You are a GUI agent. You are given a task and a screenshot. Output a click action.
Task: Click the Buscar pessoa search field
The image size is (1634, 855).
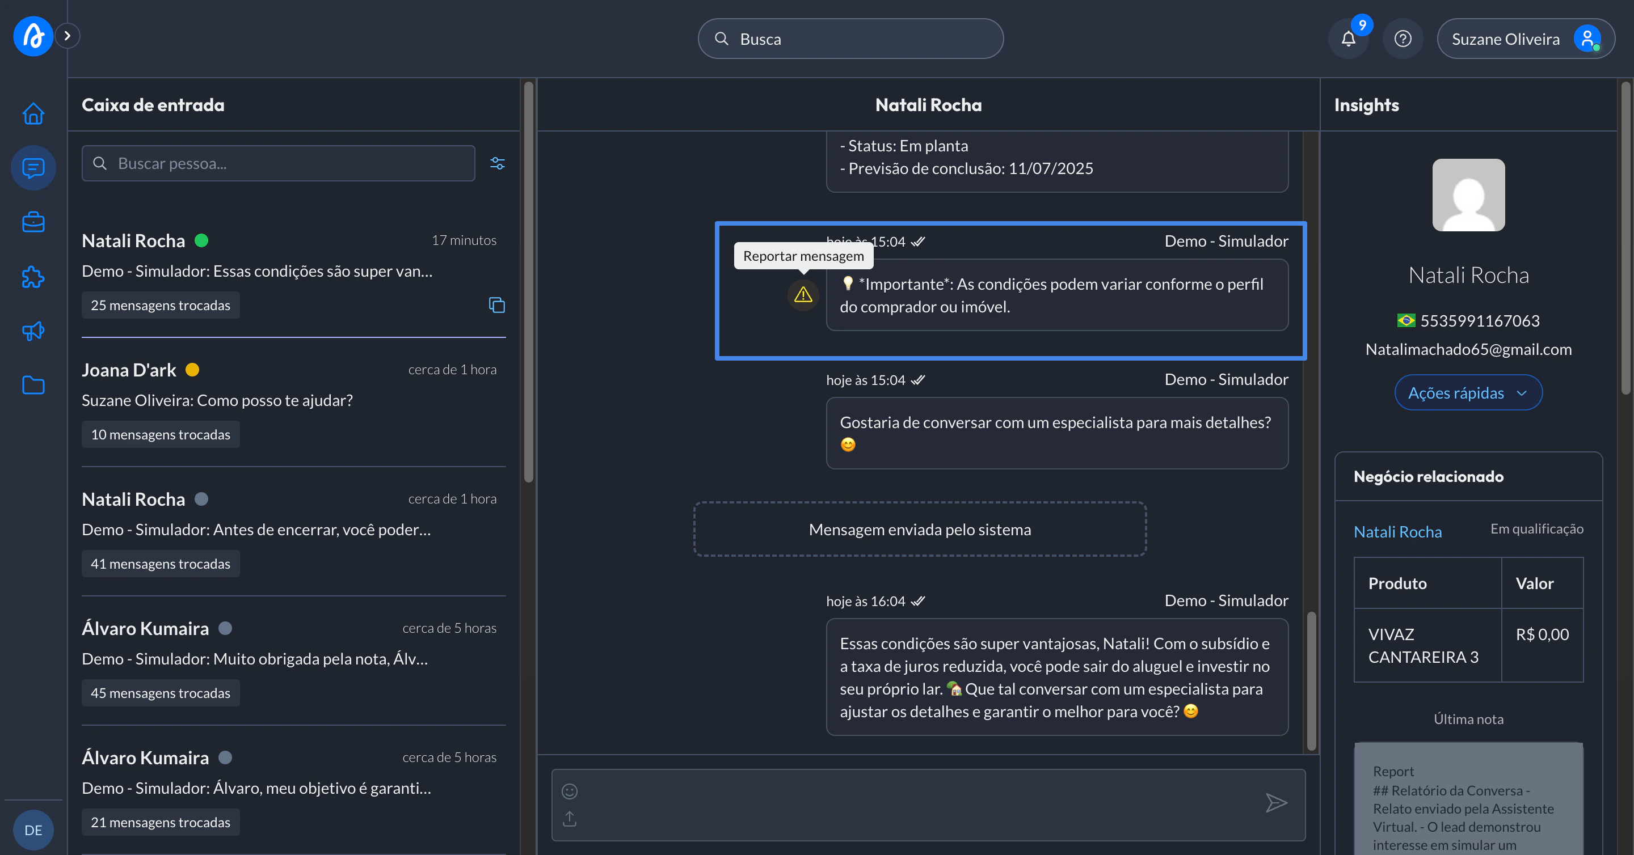click(279, 163)
